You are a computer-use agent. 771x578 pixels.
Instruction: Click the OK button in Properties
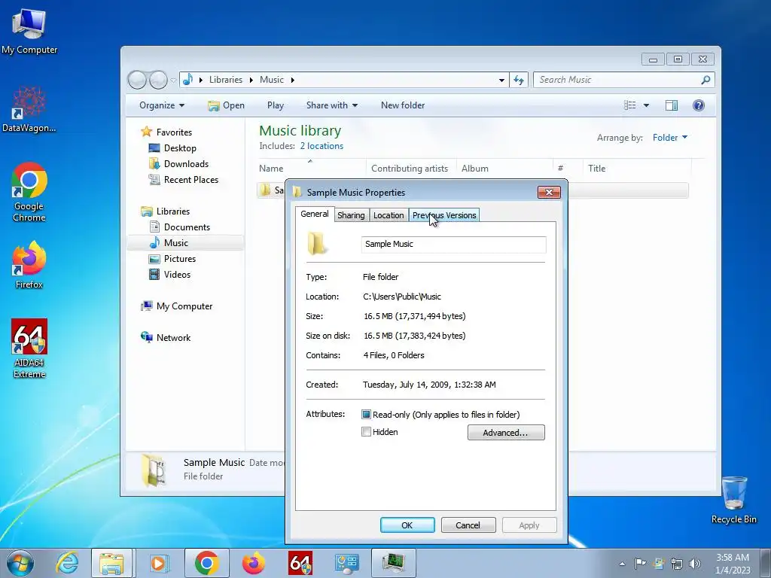[407, 525]
